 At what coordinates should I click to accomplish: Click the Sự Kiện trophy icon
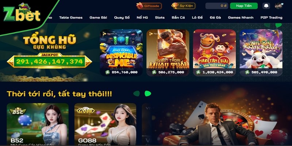[175, 5]
